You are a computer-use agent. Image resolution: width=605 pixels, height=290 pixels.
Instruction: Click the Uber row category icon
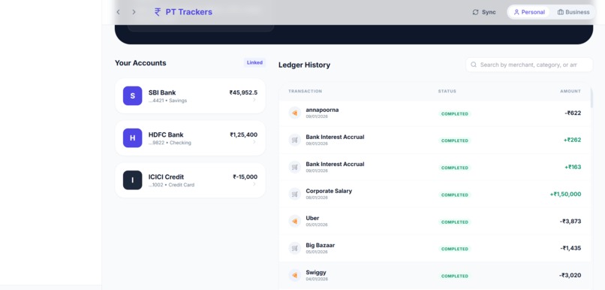point(295,221)
